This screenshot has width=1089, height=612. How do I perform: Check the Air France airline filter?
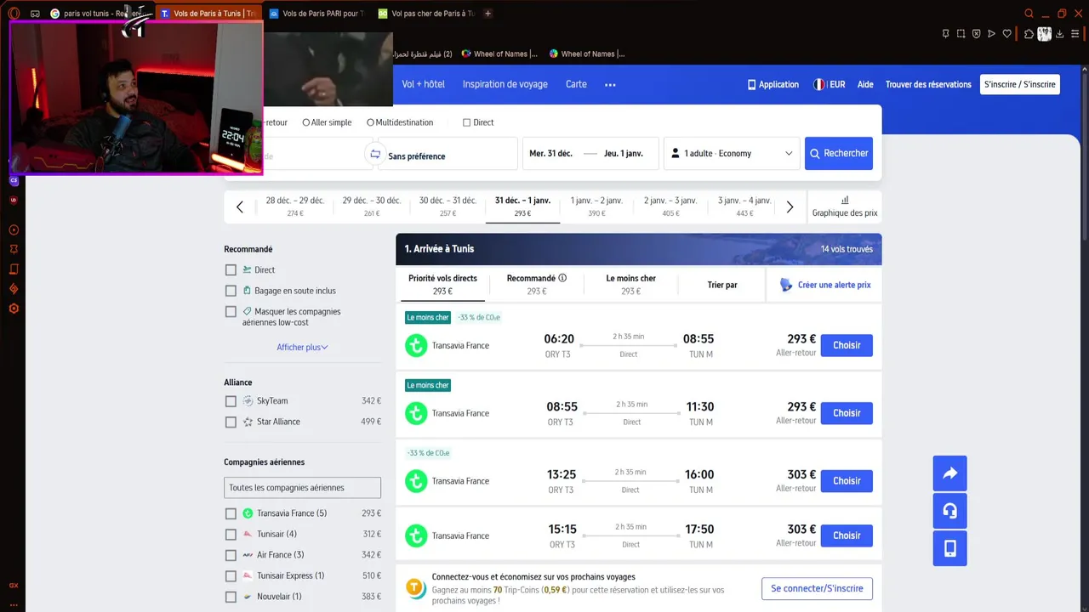(231, 555)
